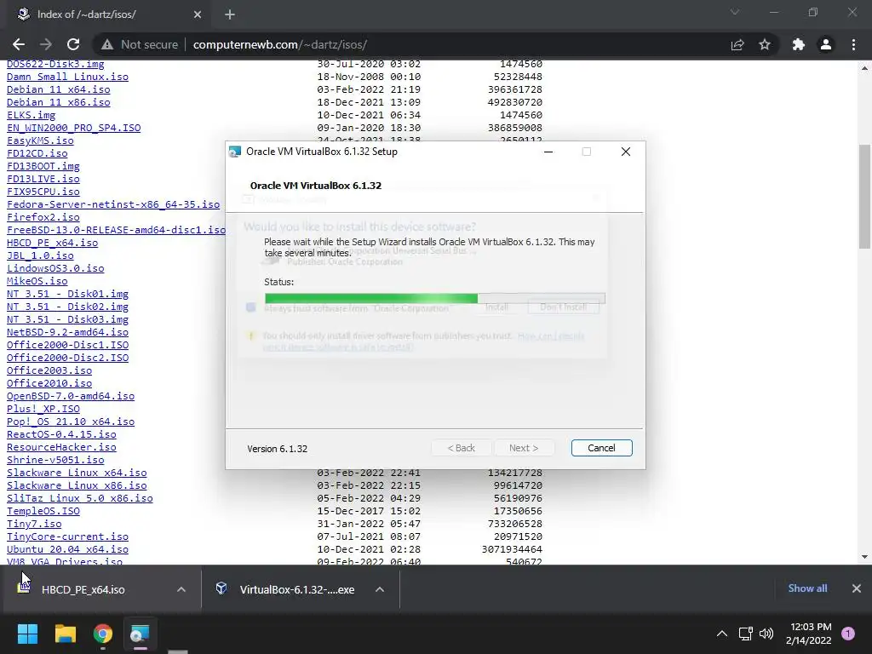Open FD13LIVE.iso link
The image size is (872, 654).
[x=43, y=179]
